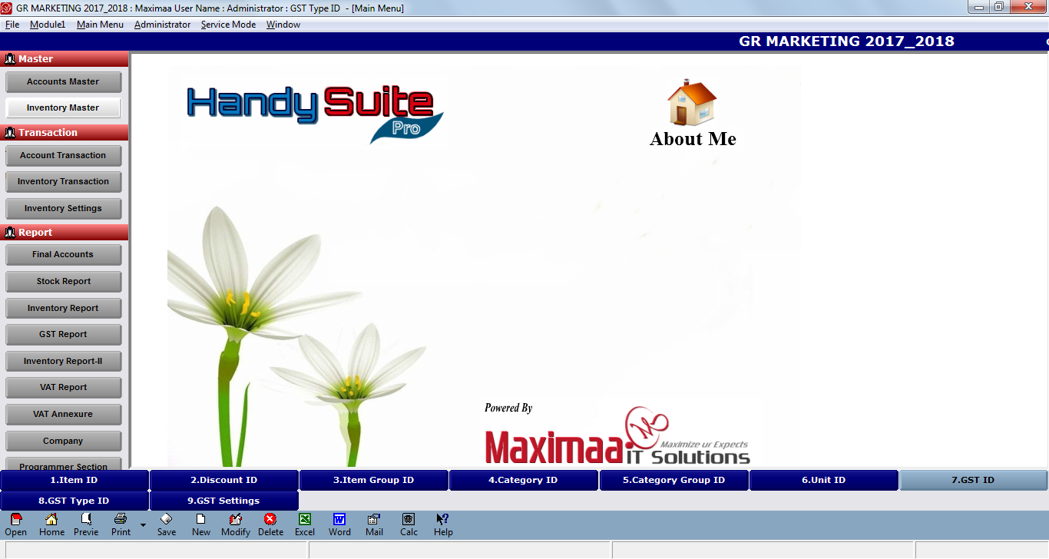Select 4.Category ID tab

[524, 480]
